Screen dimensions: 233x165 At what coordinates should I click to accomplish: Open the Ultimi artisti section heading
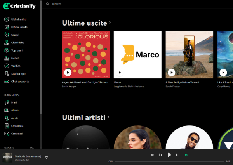click(83, 118)
